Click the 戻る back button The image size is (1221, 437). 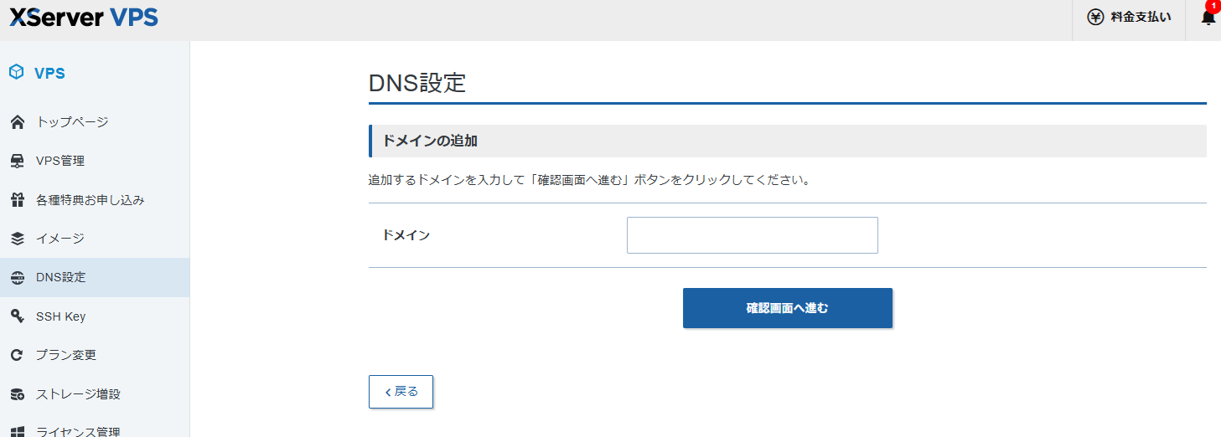tap(401, 392)
